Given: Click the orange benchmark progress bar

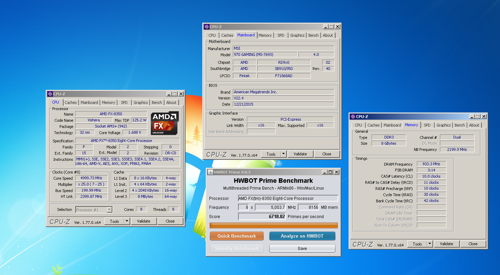Looking at the screenshot, I should click(274, 225).
